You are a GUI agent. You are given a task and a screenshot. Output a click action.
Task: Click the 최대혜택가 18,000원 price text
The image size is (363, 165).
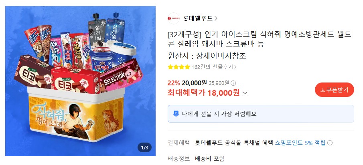(x=203, y=93)
